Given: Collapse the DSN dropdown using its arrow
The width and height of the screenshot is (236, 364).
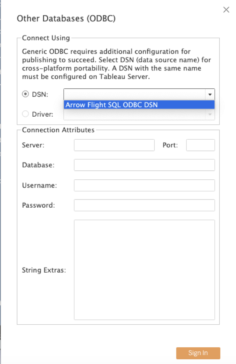Looking at the screenshot, I should (x=210, y=94).
